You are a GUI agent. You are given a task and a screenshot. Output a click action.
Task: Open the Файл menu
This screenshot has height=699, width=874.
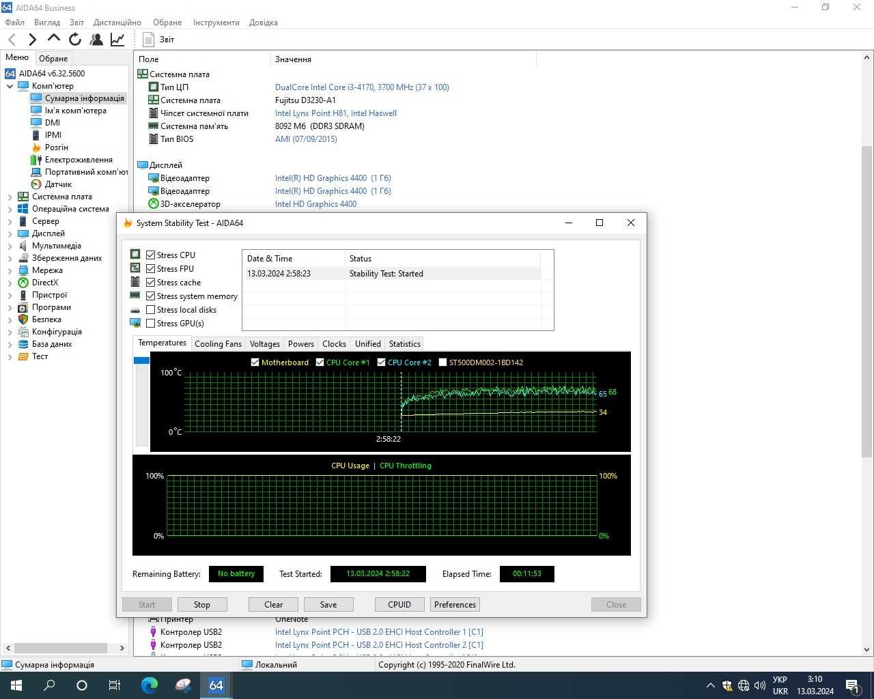pyautogui.click(x=14, y=23)
